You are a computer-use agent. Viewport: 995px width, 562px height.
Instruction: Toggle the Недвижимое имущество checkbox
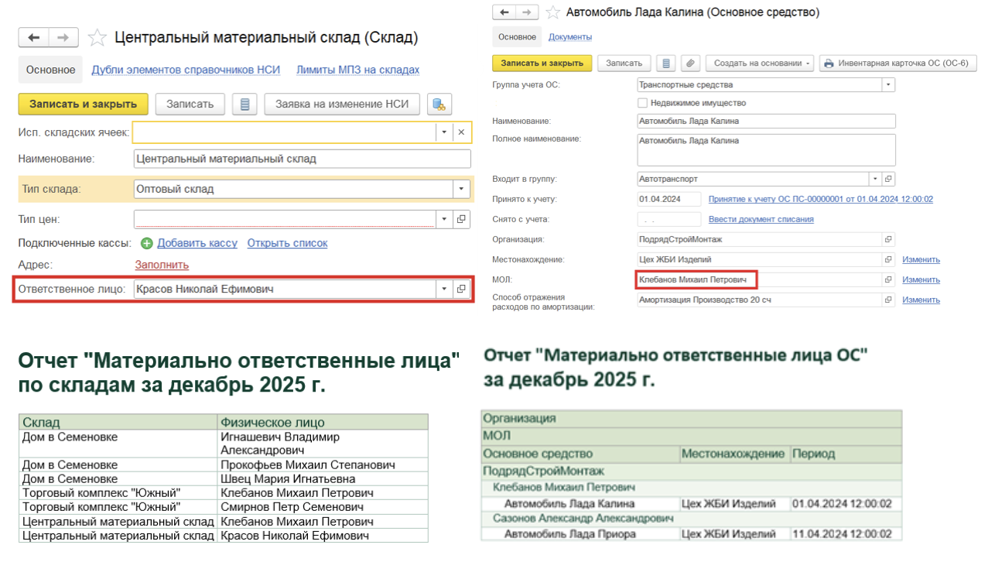pyautogui.click(x=642, y=103)
